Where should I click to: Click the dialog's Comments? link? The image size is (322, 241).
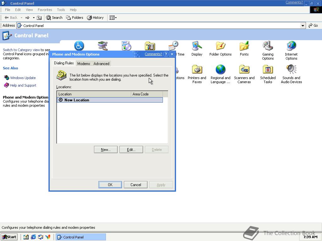pos(153,54)
